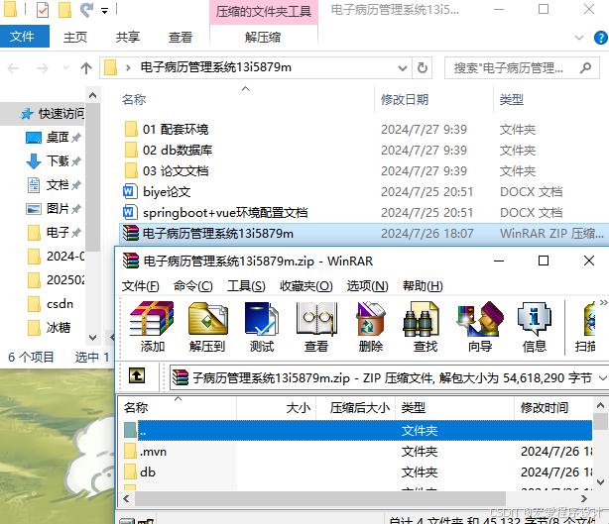This screenshot has width=609, height=524.
Task: Open the 解压缩 tab under compressed folder tools
Action: coord(263,38)
